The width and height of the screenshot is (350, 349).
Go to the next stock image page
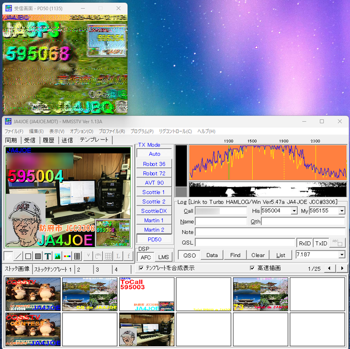click(x=342, y=268)
